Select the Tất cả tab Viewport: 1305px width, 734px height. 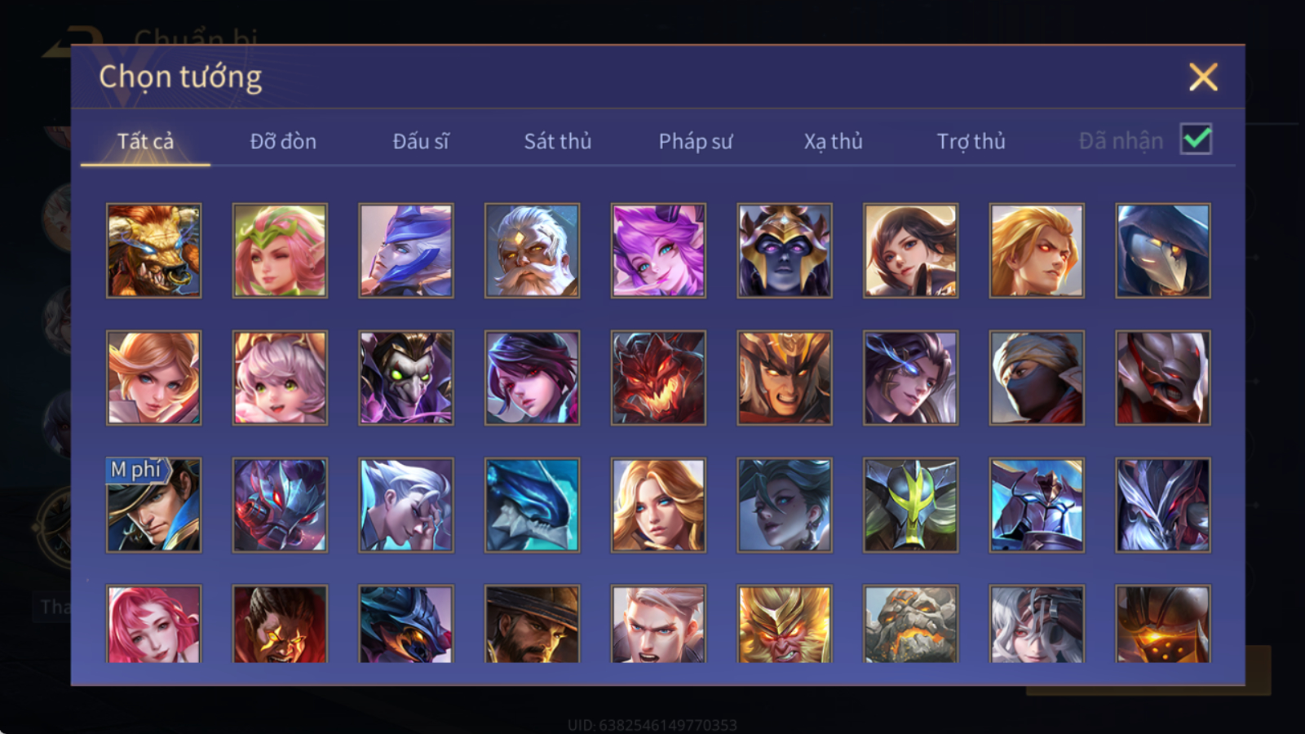(x=145, y=141)
